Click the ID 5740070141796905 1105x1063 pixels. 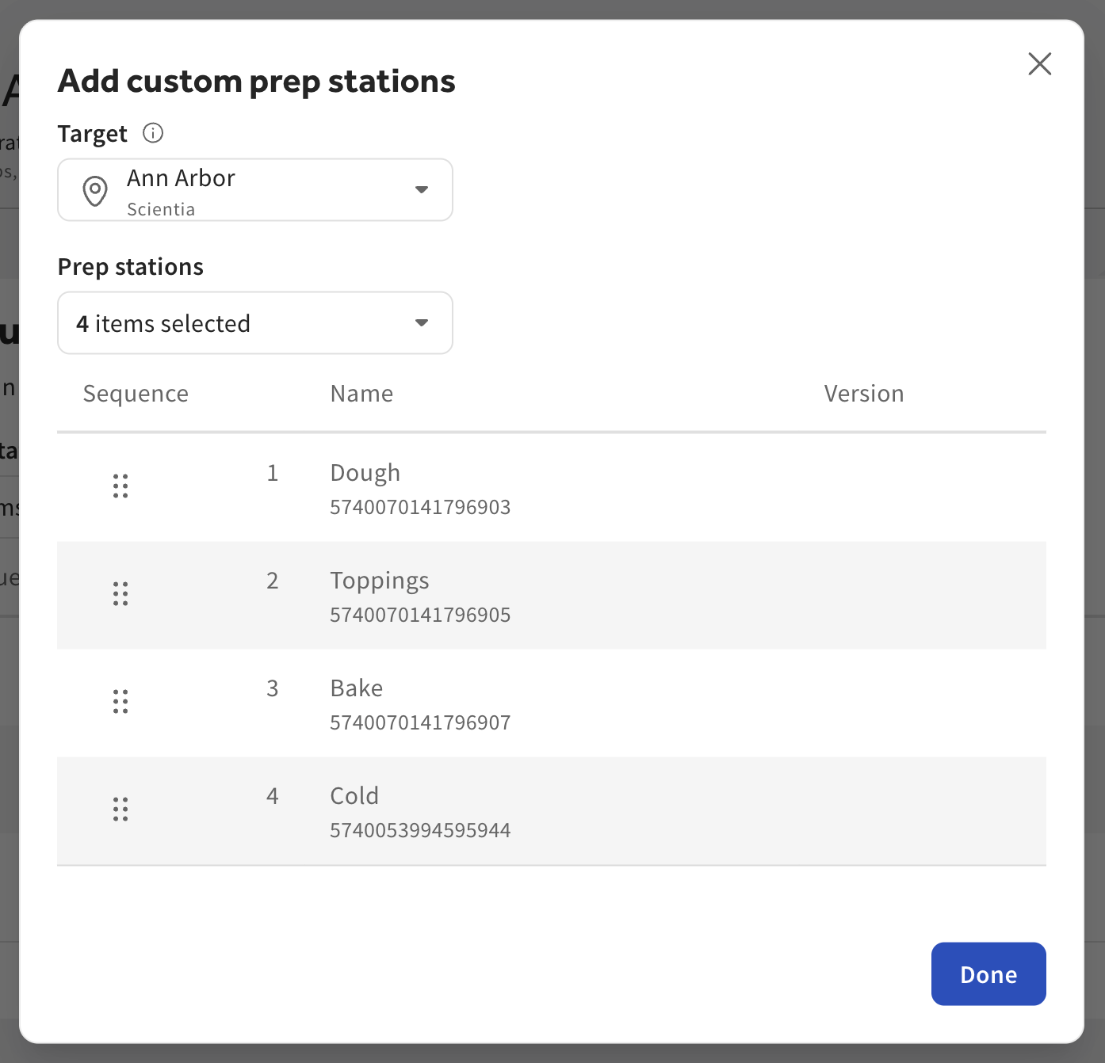(420, 615)
